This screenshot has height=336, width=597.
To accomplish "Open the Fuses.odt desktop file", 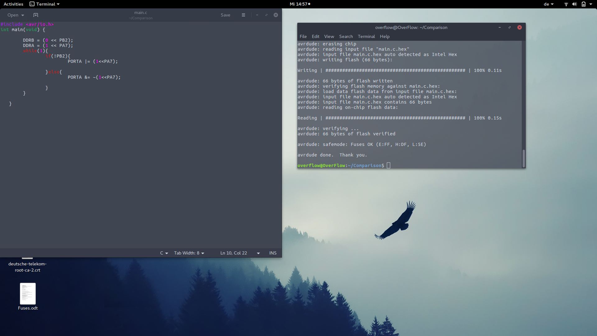I will pos(28,294).
